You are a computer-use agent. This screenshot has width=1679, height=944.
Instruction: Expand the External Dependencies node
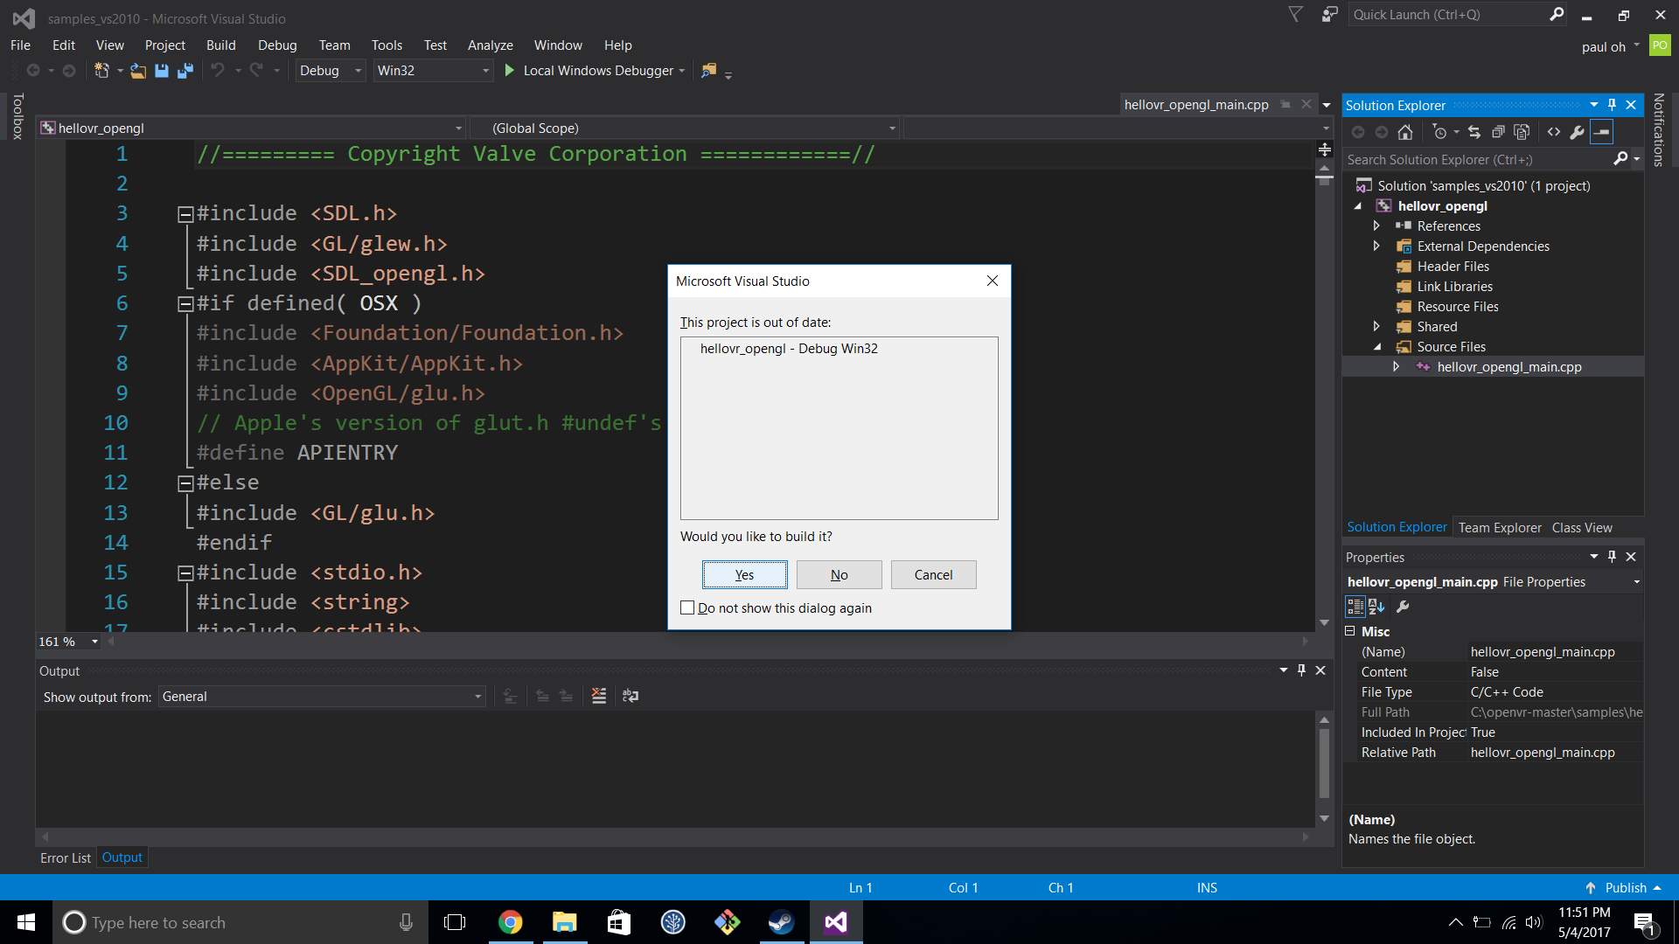click(x=1376, y=246)
